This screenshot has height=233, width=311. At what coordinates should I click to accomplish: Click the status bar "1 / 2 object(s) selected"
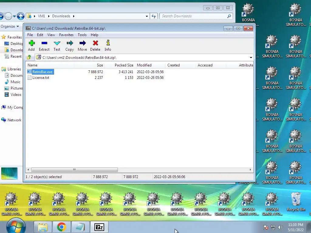44,177
